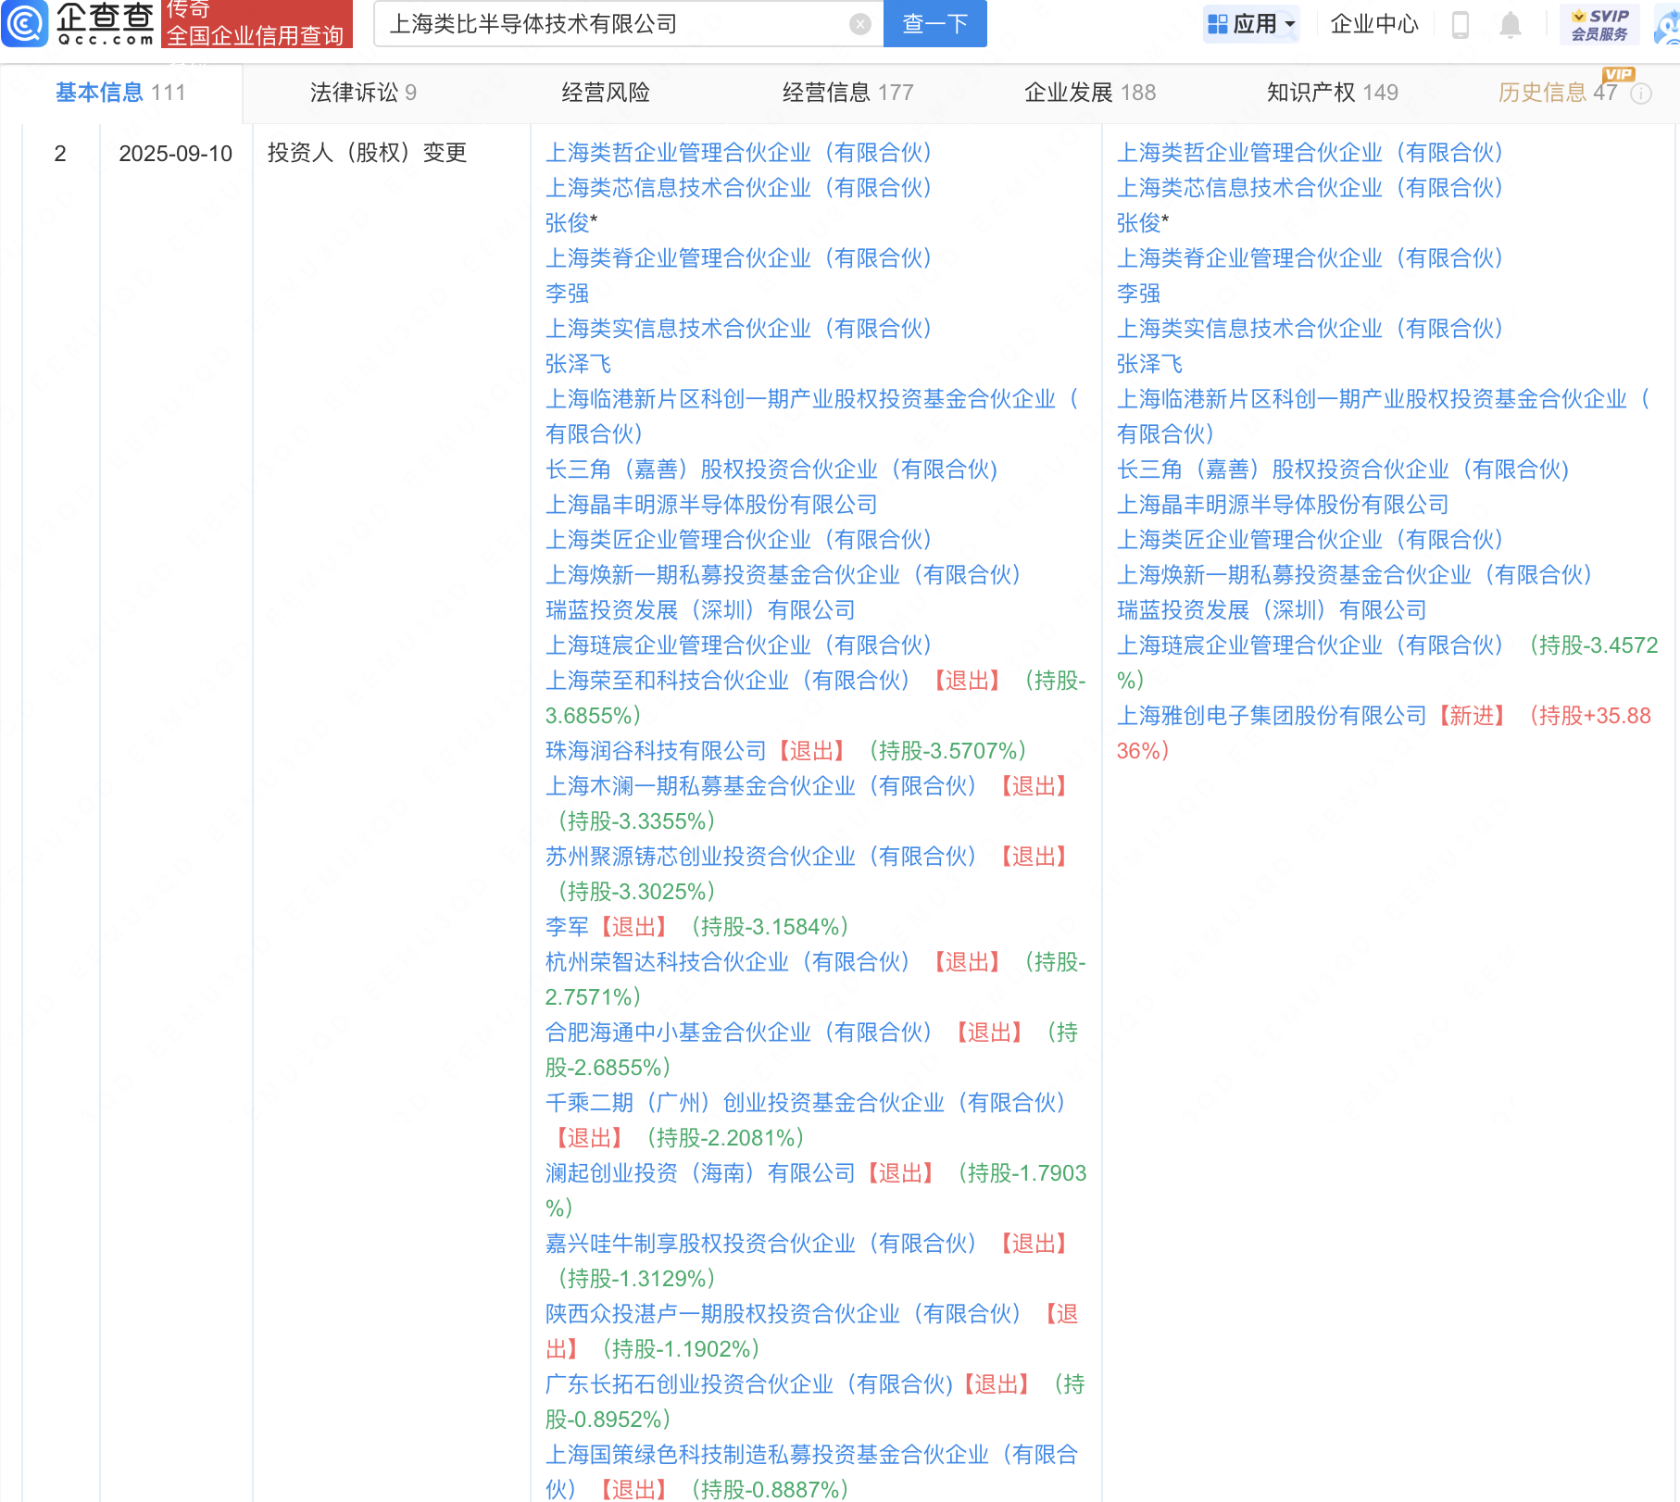The image size is (1680, 1502).
Task: Switch to 经营信息 tab
Action: (848, 93)
